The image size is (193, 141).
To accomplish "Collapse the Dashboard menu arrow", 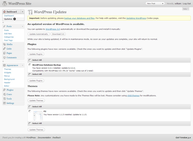I will (23, 12).
